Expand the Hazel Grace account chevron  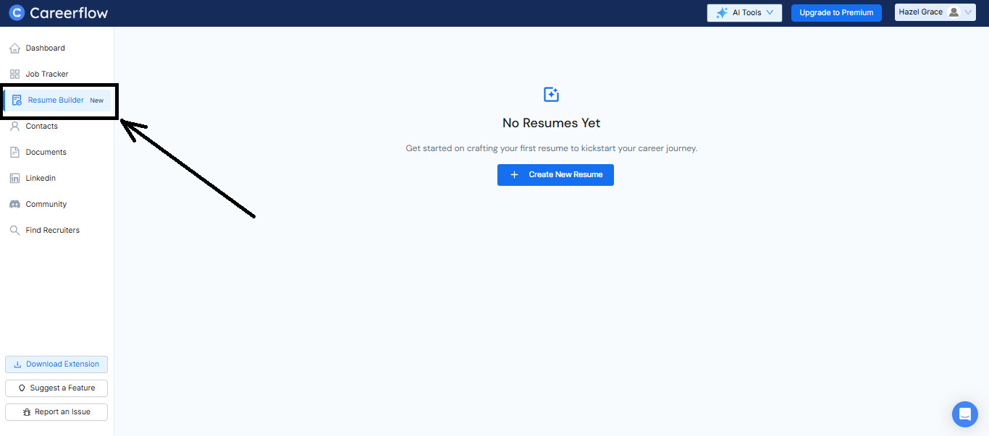(x=969, y=12)
